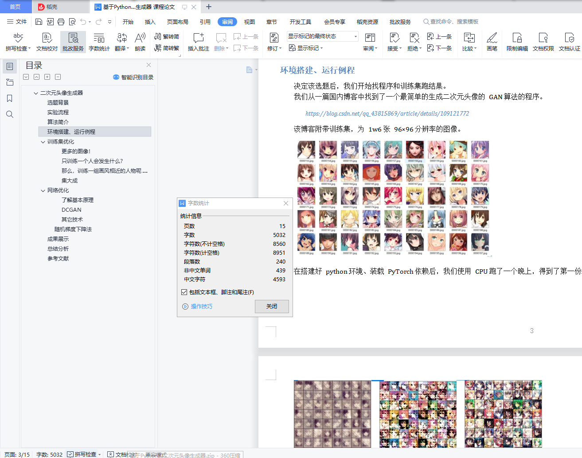582x458 pixels.
Task: Click the bookmark icon in the left sidebar
Action: click(x=10, y=98)
